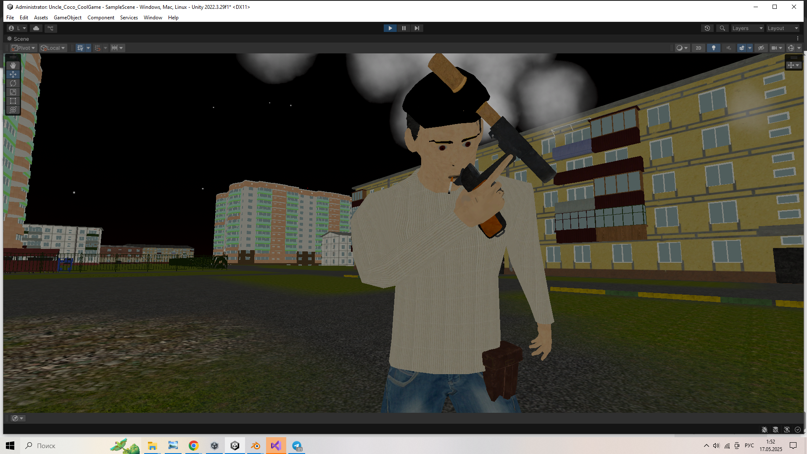Open version control branch icon
The height and width of the screenshot is (454, 807).
coord(50,28)
